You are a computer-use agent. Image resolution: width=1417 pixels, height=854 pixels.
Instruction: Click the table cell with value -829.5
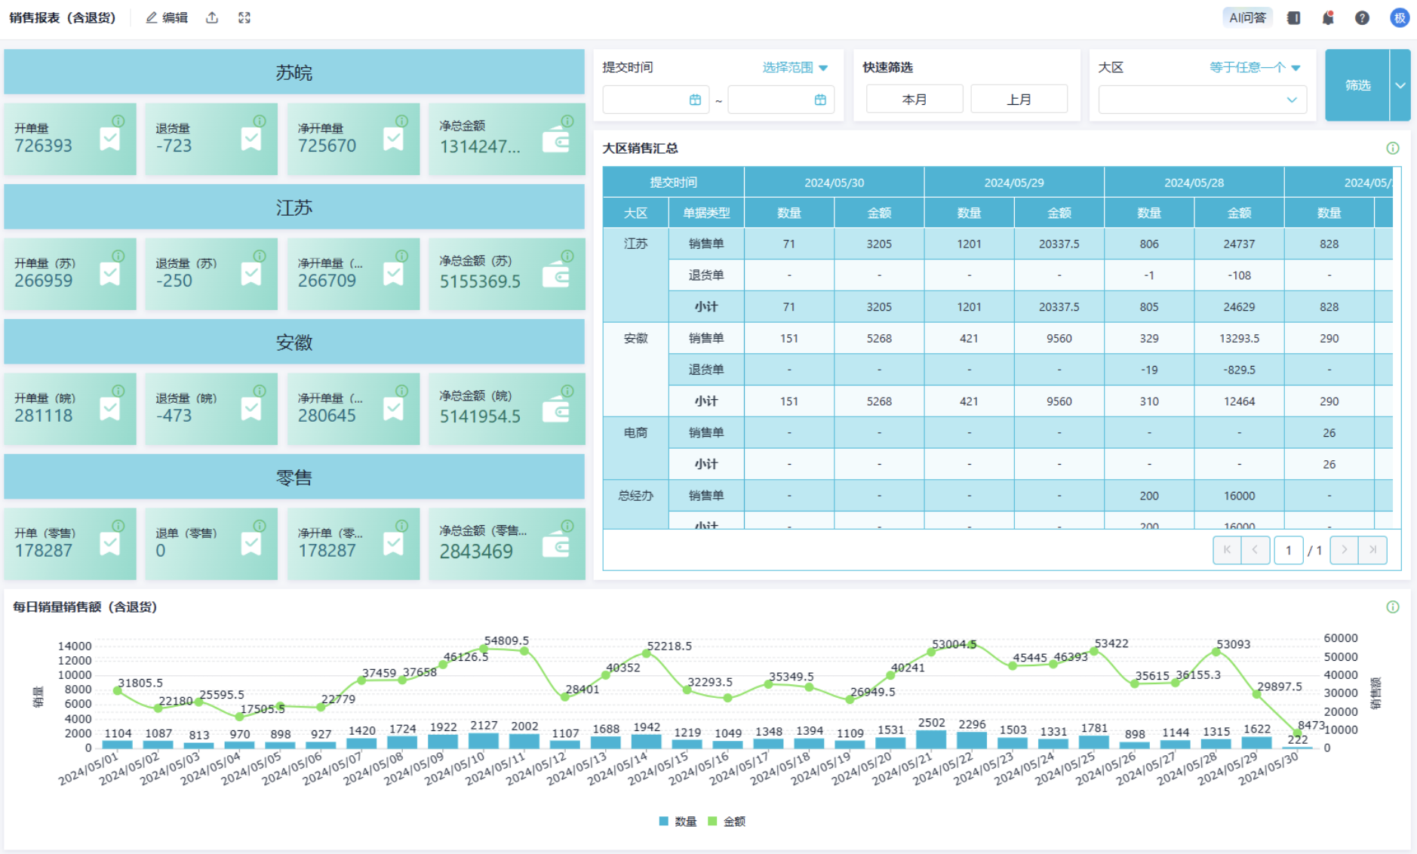(x=1239, y=370)
